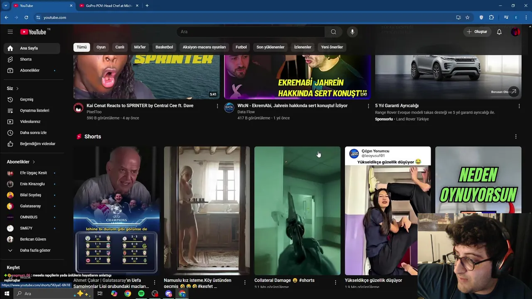Click the Windows taskbar search box
The height and width of the screenshot is (299, 532).
point(53,294)
